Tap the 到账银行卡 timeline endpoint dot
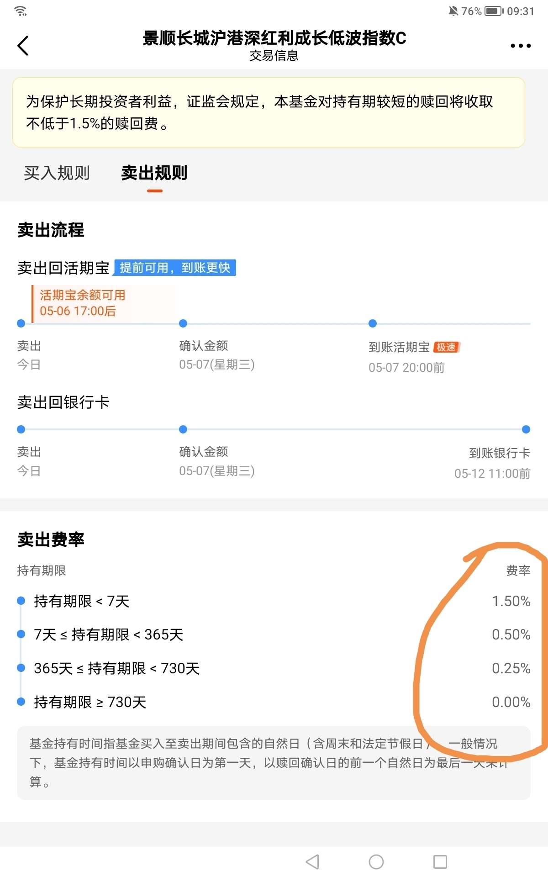This screenshot has height=877, width=548. [x=526, y=429]
